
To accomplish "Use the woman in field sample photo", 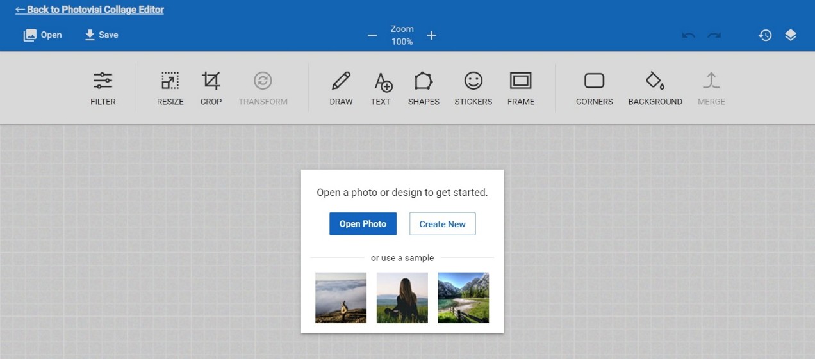I will pos(402,298).
